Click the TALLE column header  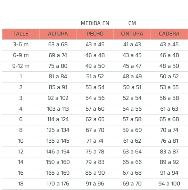click(21, 34)
